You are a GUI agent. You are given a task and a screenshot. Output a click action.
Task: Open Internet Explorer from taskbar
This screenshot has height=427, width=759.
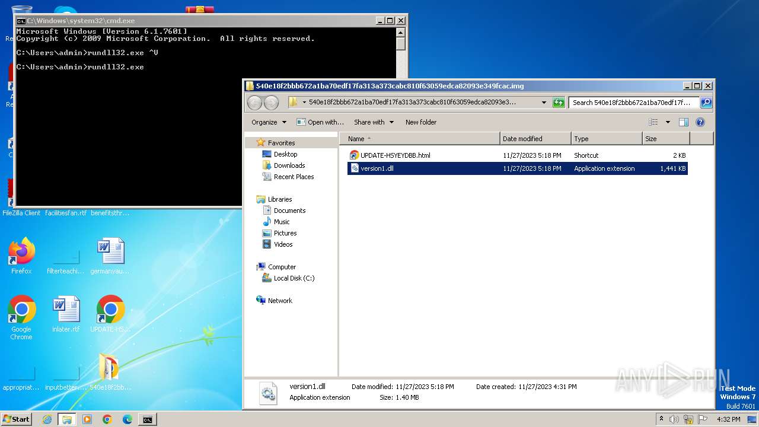click(47, 419)
